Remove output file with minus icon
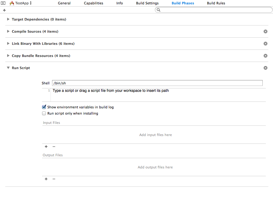Viewport: 273px width, 198px height. (54, 179)
